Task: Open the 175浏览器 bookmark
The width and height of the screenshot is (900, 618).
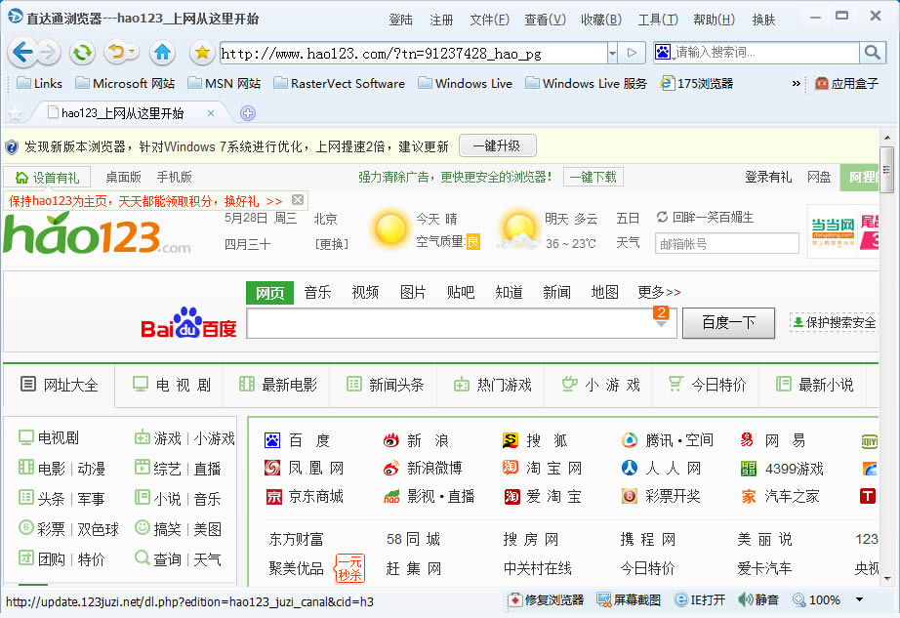Action: coord(696,83)
